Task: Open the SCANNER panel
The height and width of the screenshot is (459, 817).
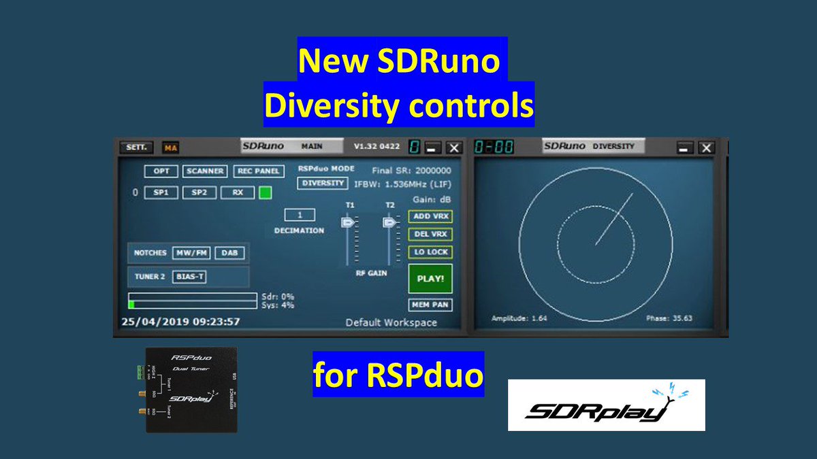Action: coord(205,171)
